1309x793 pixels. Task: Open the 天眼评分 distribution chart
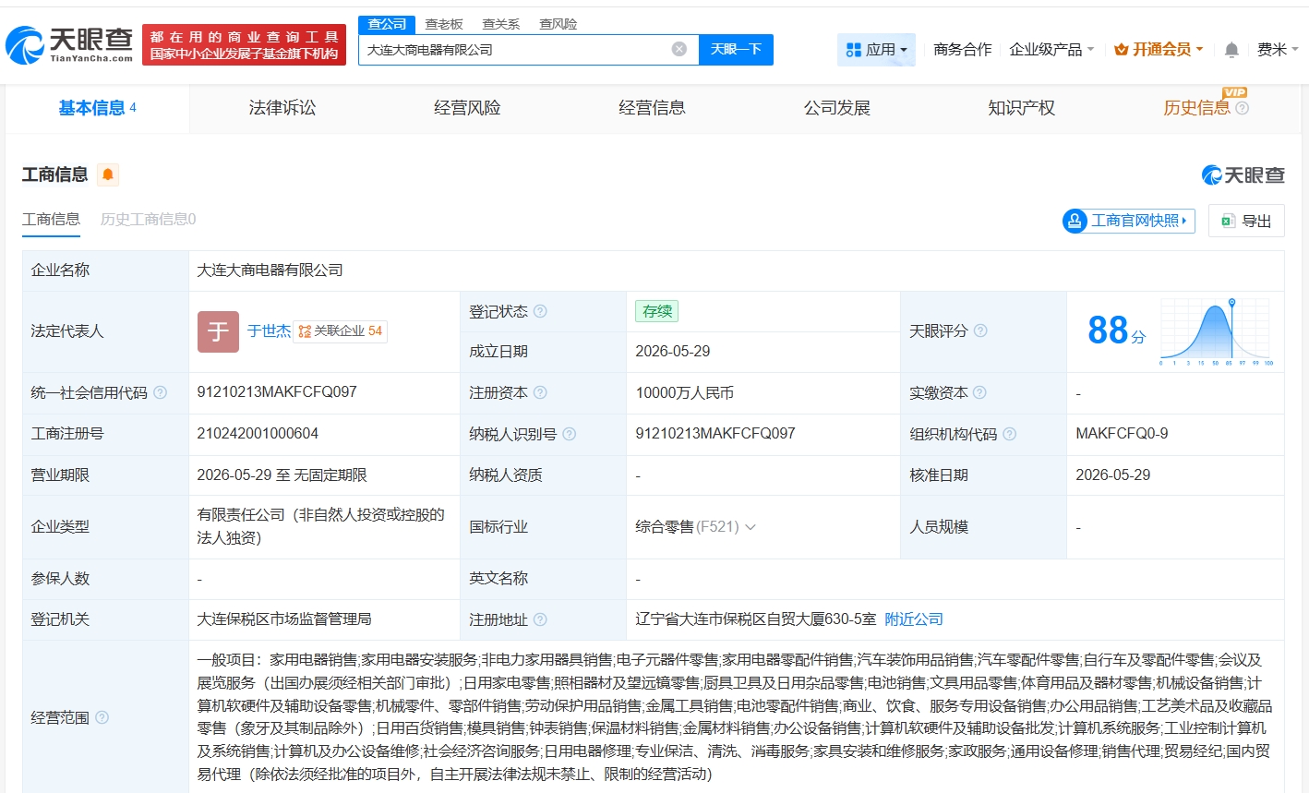tap(1218, 331)
